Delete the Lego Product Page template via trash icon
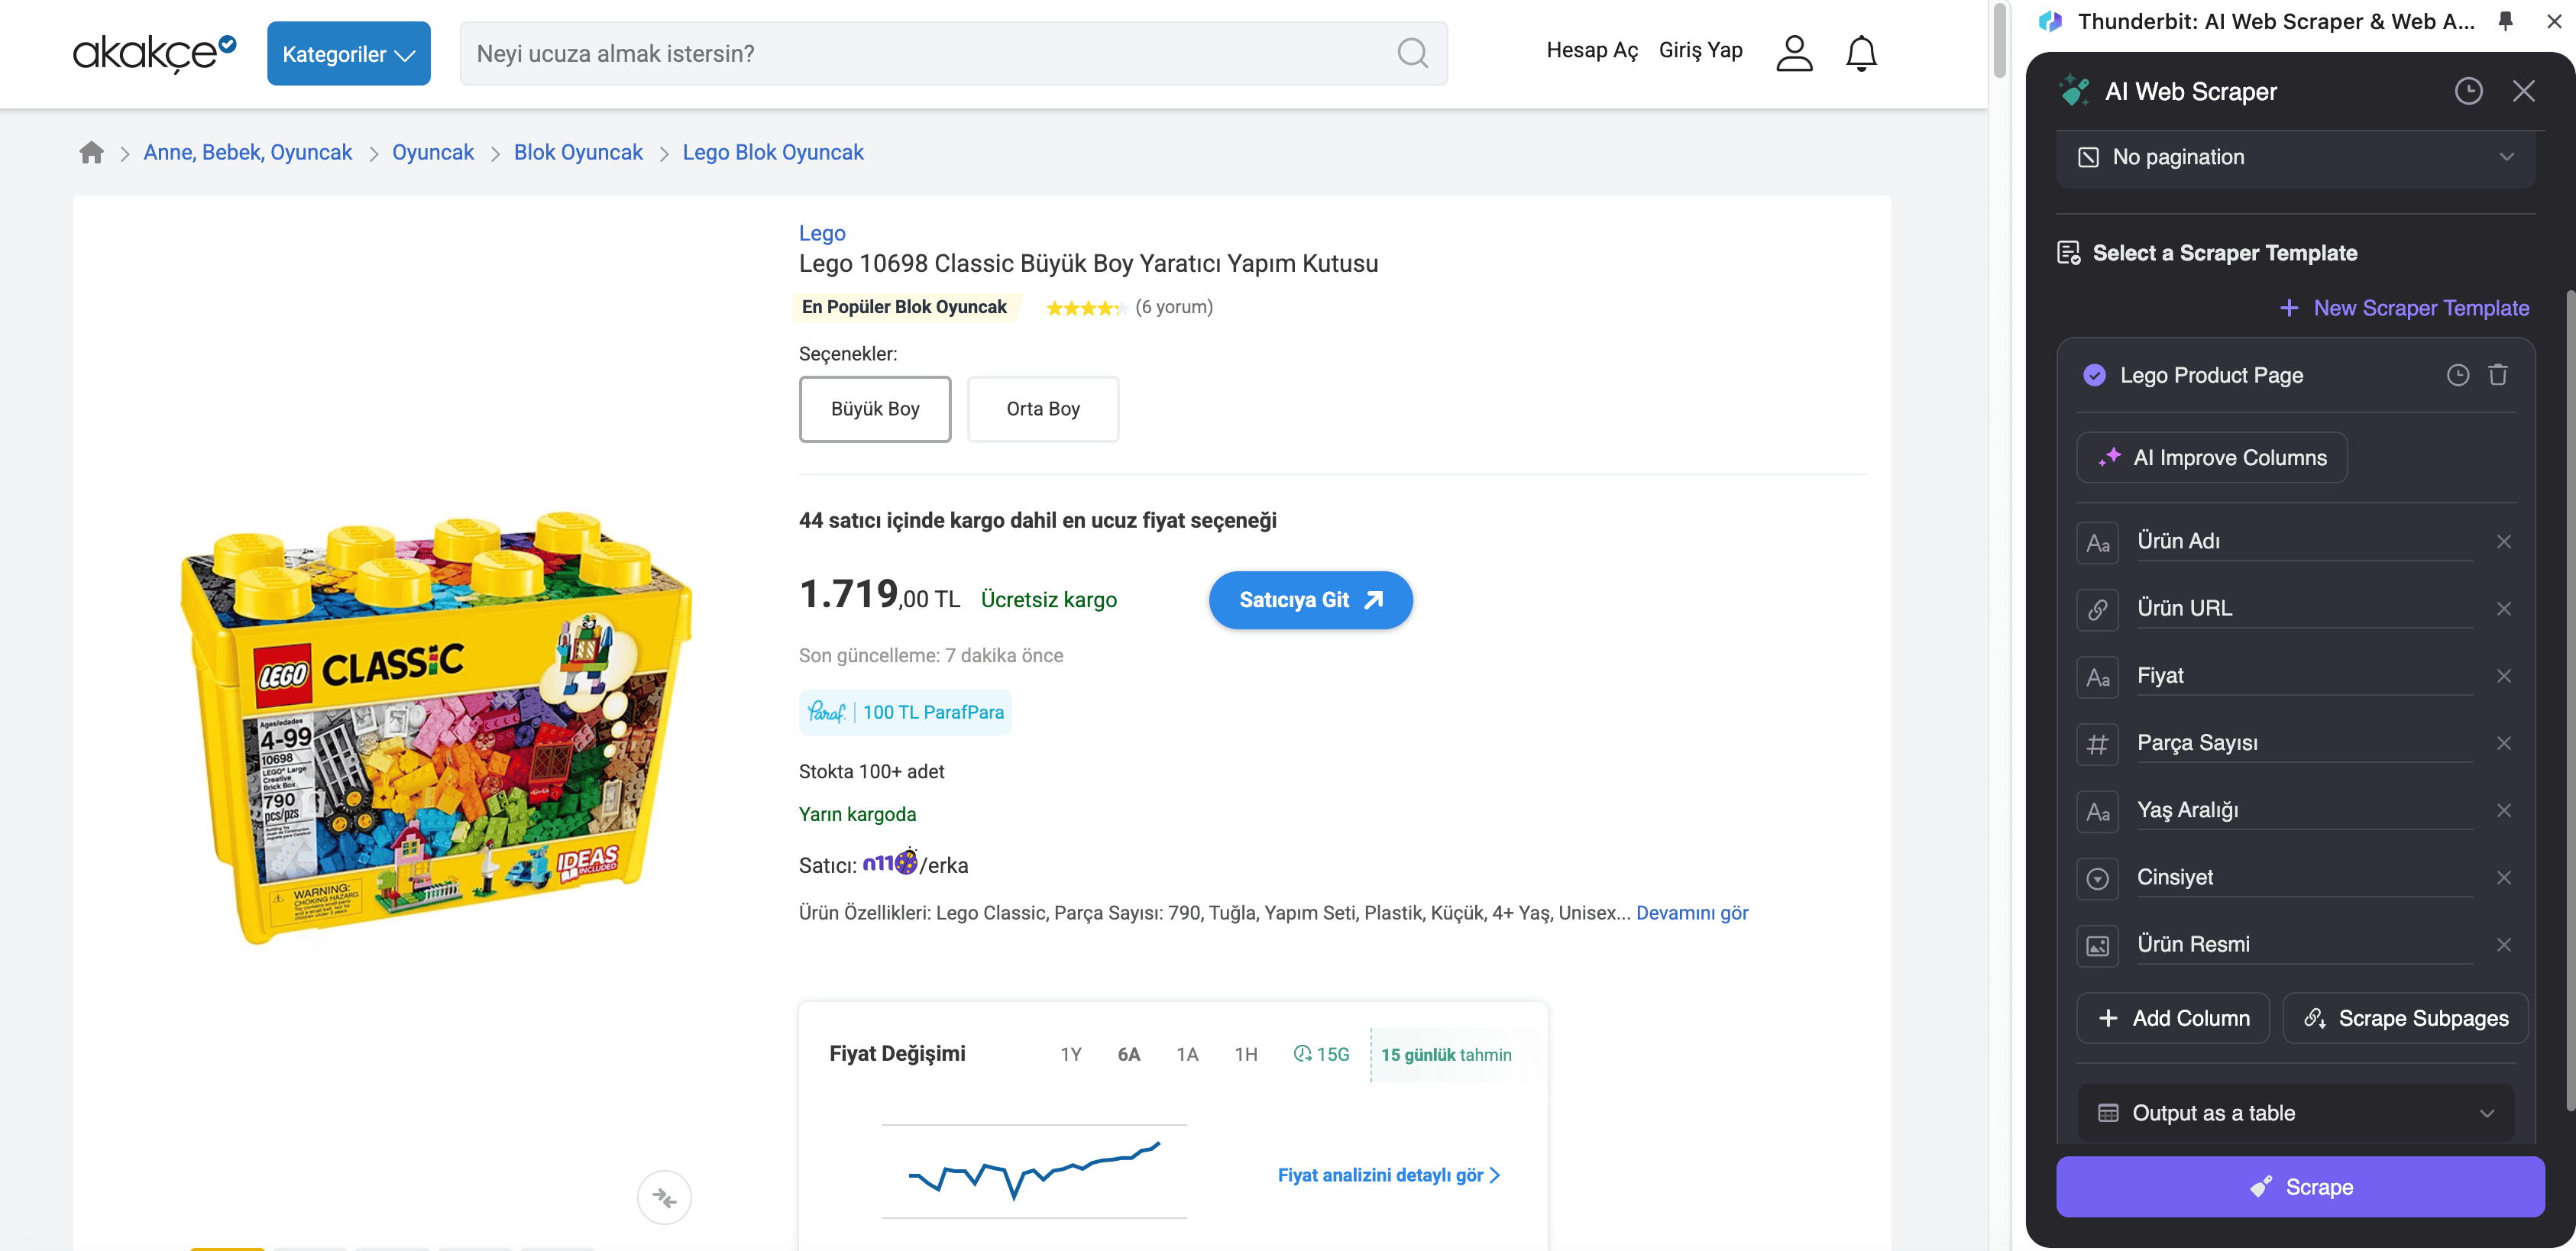Screen dimensions: 2576x1251 pos(2497,375)
